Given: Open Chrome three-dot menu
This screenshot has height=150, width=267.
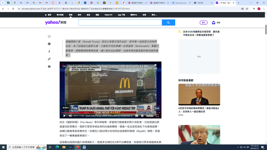Looking at the screenshot, I should [264, 9].
